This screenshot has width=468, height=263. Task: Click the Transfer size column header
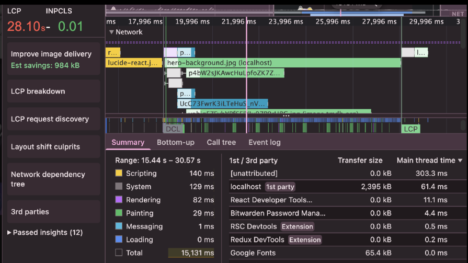[x=360, y=161]
